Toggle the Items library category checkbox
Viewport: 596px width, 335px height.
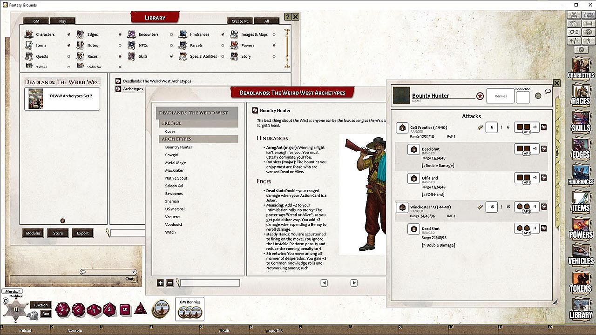(x=69, y=46)
